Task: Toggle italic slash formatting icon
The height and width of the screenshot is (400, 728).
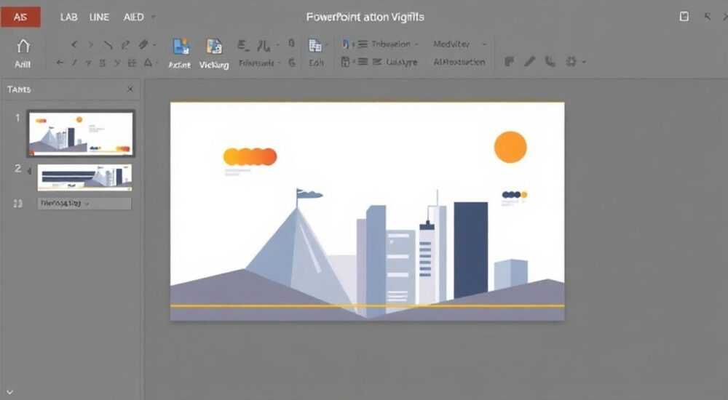Action: [74, 62]
